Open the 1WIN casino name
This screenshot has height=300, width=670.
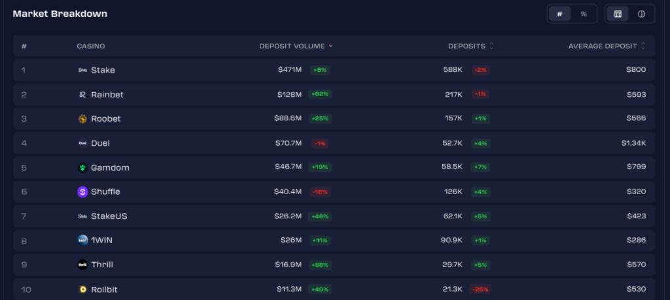tap(101, 241)
